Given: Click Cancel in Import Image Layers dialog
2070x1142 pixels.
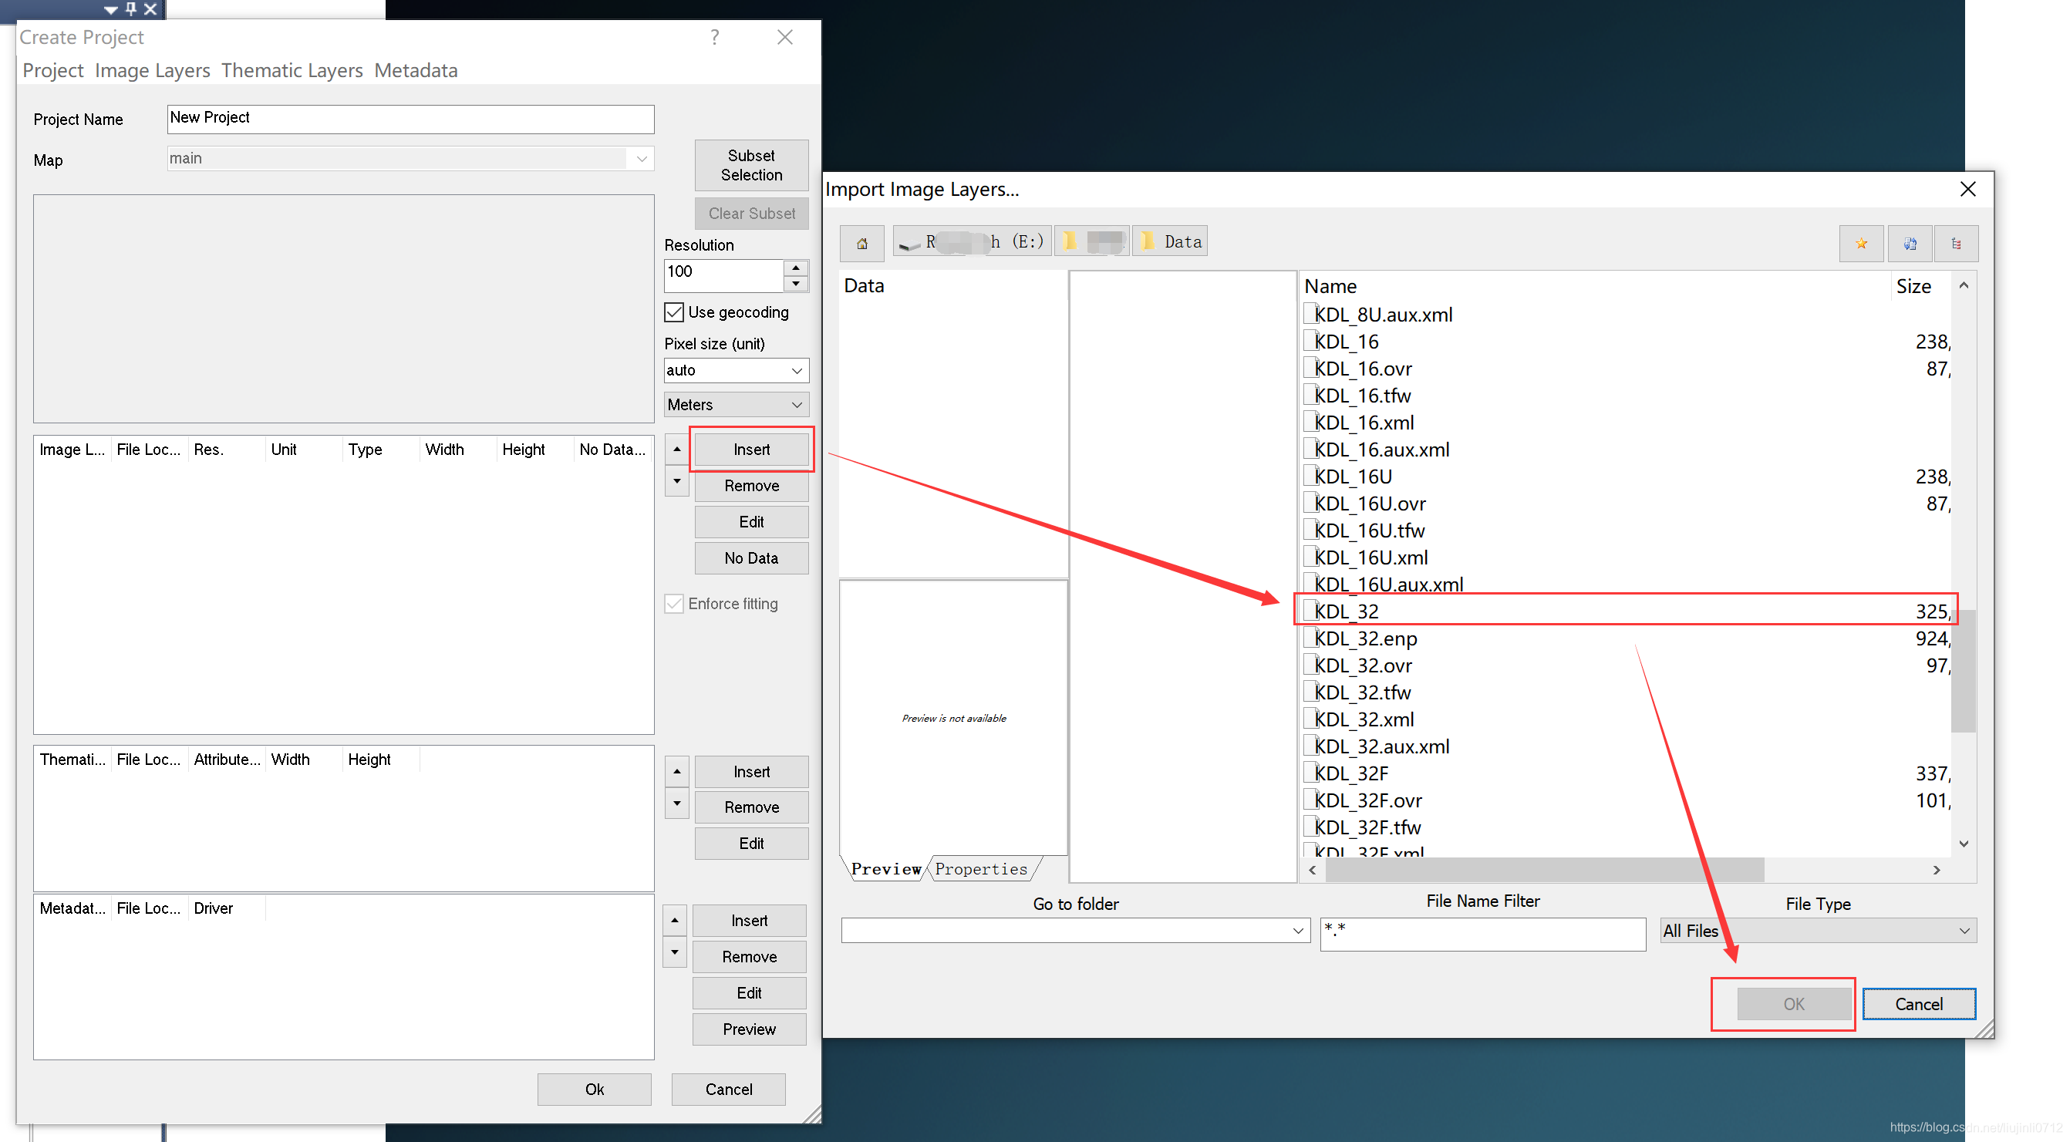Looking at the screenshot, I should coord(1918,1004).
